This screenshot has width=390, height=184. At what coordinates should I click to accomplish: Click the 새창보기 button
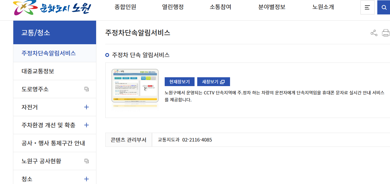coord(213,82)
